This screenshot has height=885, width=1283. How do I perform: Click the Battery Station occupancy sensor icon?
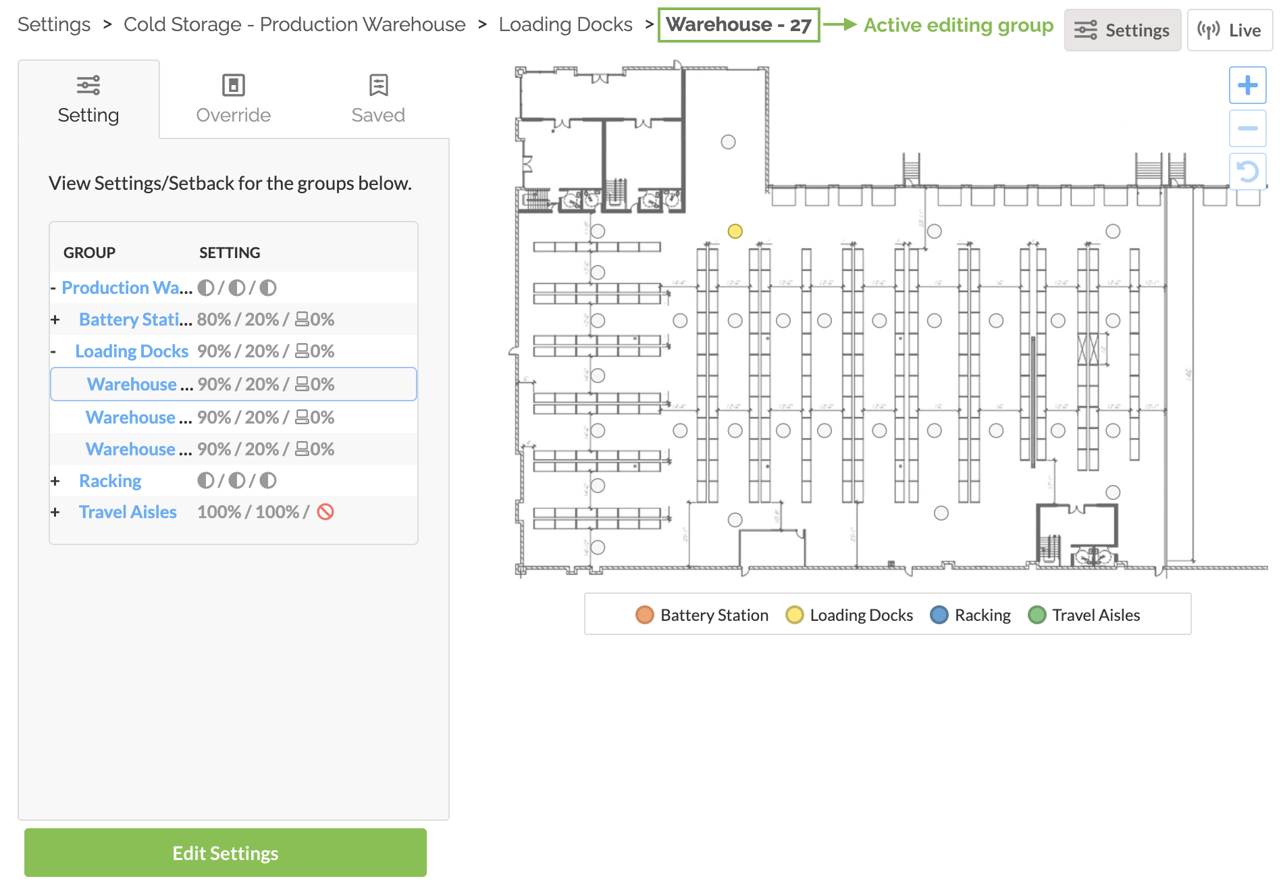(303, 320)
